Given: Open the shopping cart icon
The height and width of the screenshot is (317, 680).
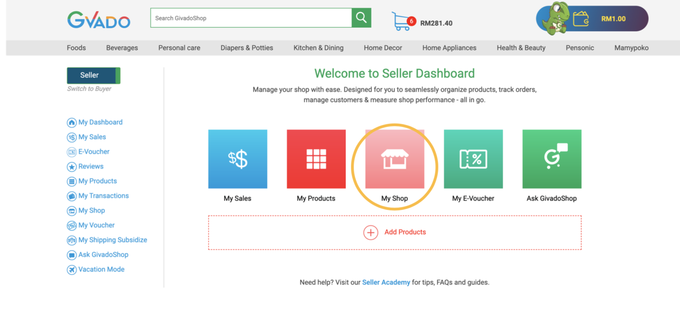Looking at the screenshot, I should pyautogui.click(x=403, y=21).
